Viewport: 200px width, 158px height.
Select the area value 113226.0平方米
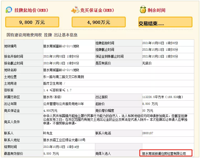pos(153,97)
